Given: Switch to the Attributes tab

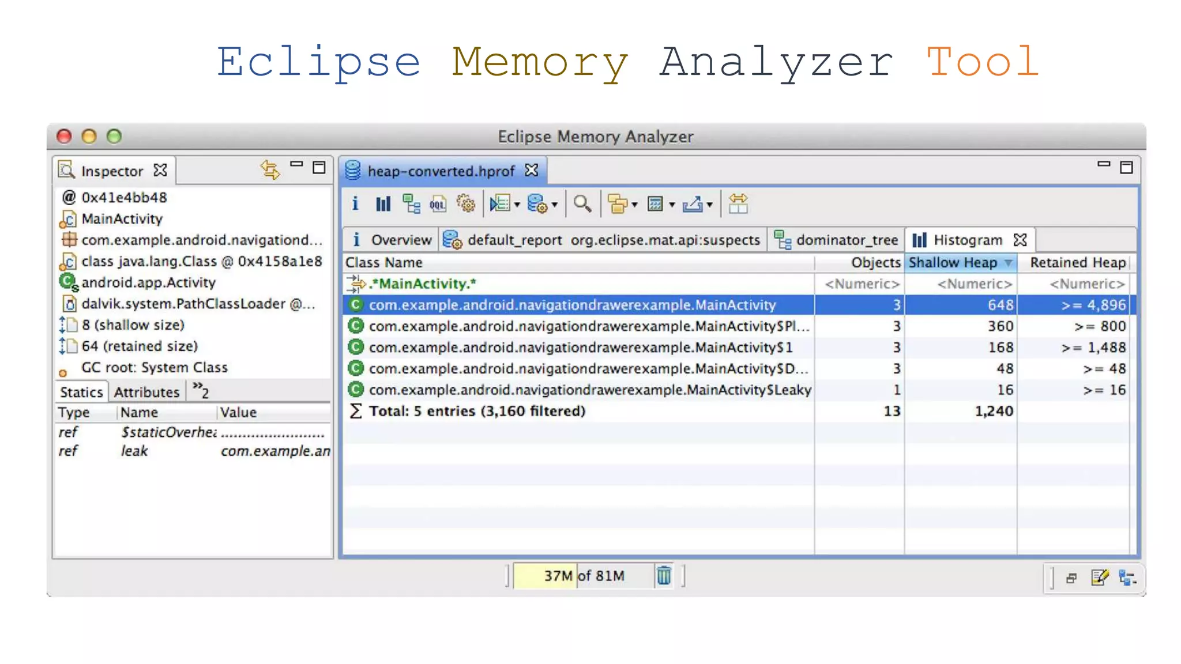Looking at the screenshot, I should 146,392.
